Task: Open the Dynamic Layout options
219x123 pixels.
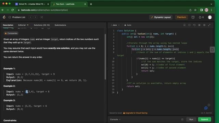Action: click(x=161, y=17)
